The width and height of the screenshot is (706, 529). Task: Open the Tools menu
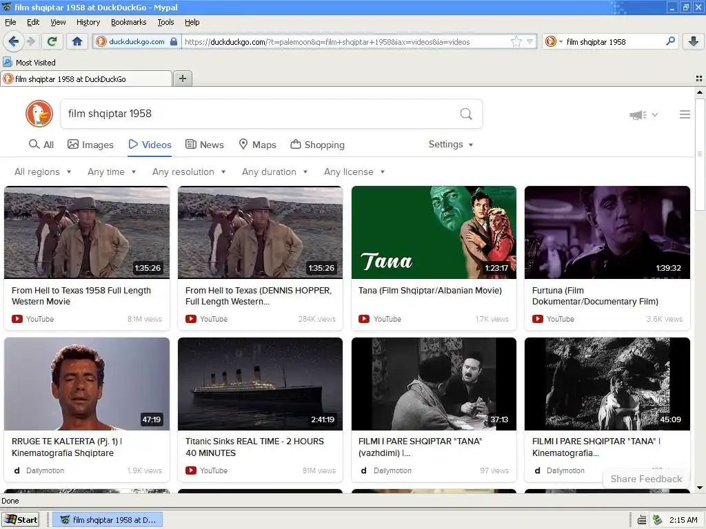[165, 22]
